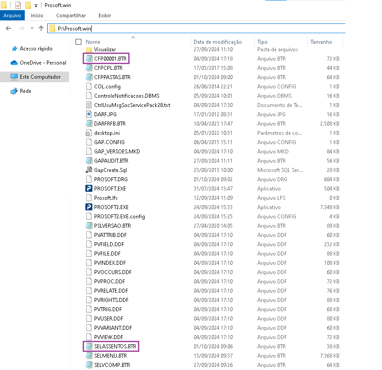Click the CFP00001.BTR file icon

pos(89,59)
